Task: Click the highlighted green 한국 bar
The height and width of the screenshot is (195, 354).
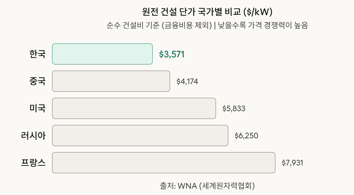Action: pos(102,54)
